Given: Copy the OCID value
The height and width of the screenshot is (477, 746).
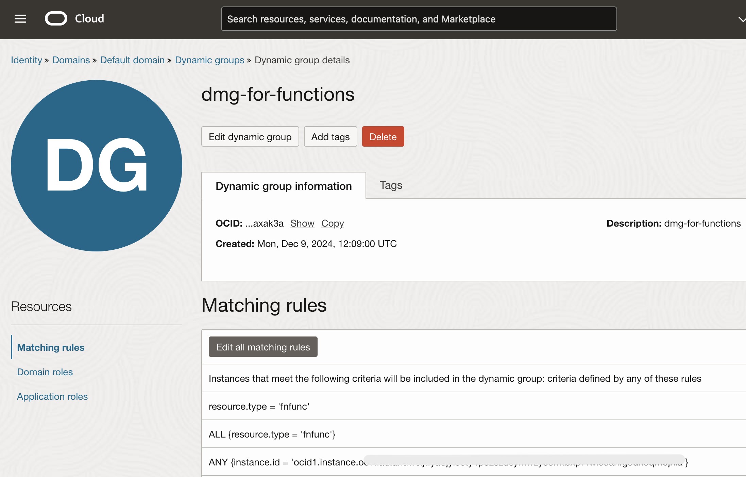Looking at the screenshot, I should click(333, 224).
